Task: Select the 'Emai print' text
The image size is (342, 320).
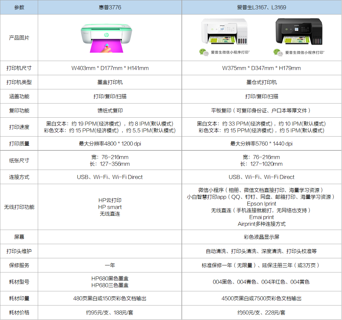Action: point(261,217)
